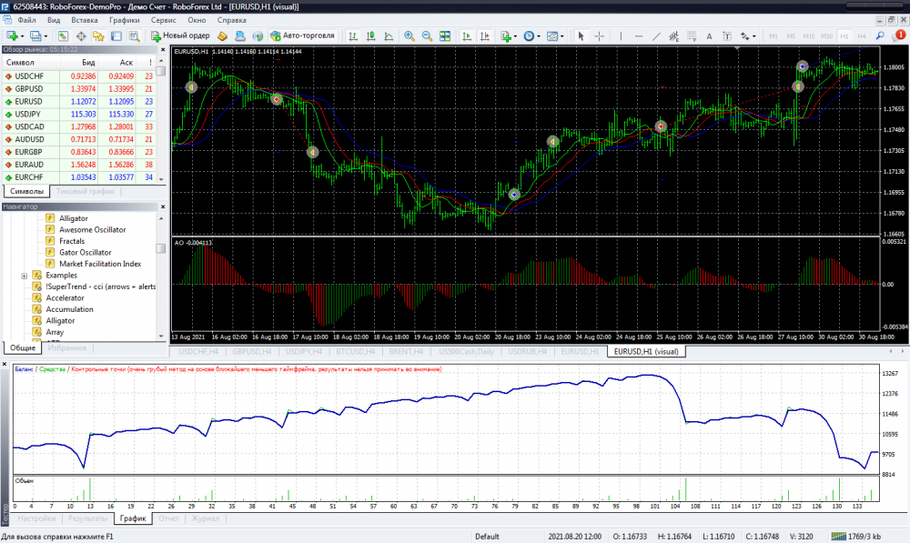Open the search magnifier in toolbar
The width and height of the screenshot is (910, 543).
(881, 35)
